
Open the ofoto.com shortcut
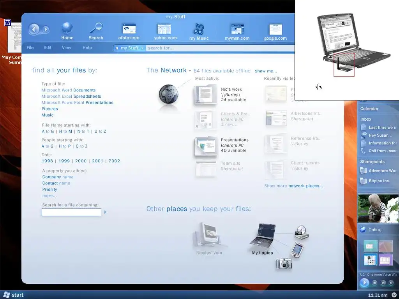[x=129, y=32]
